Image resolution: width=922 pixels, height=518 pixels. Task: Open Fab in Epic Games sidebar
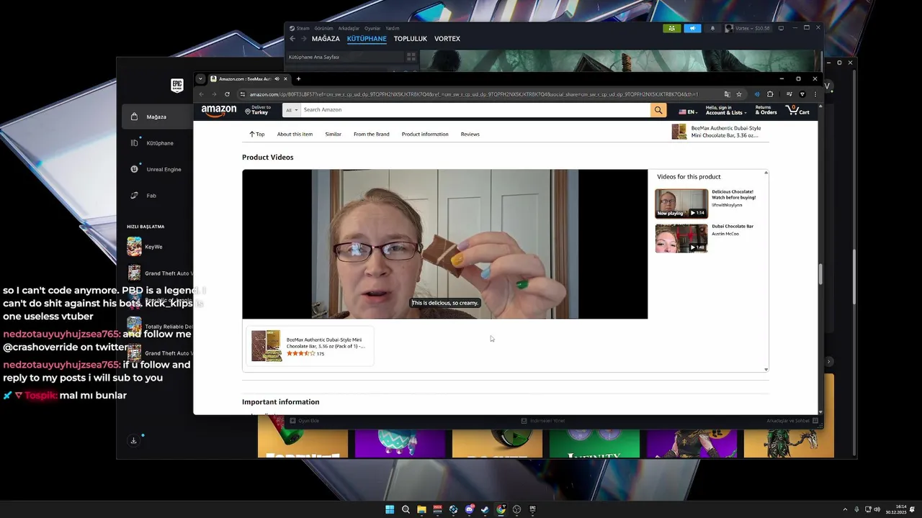click(x=151, y=196)
